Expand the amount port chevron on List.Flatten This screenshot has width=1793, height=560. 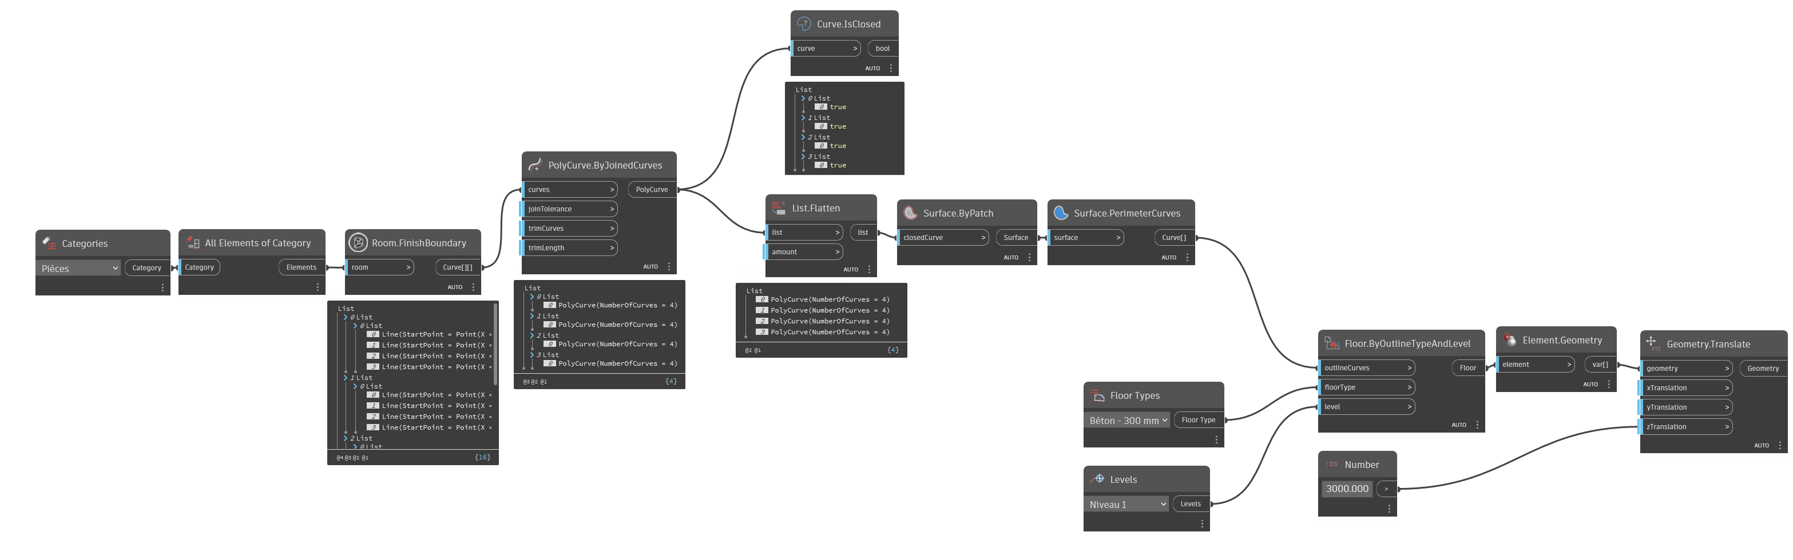838,251
